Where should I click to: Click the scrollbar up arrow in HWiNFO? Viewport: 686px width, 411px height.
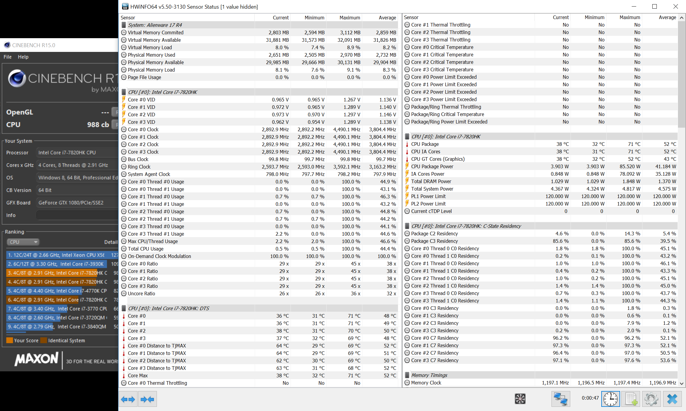tap(682, 18)
